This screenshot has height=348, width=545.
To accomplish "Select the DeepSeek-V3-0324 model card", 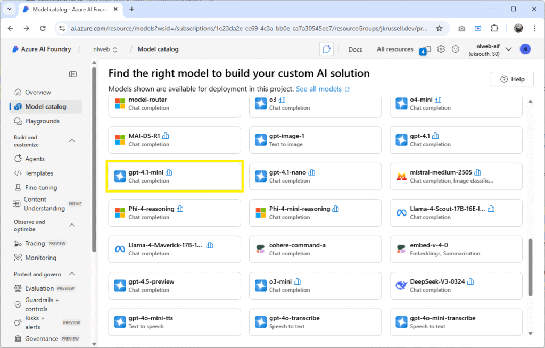I will point(456,286).
